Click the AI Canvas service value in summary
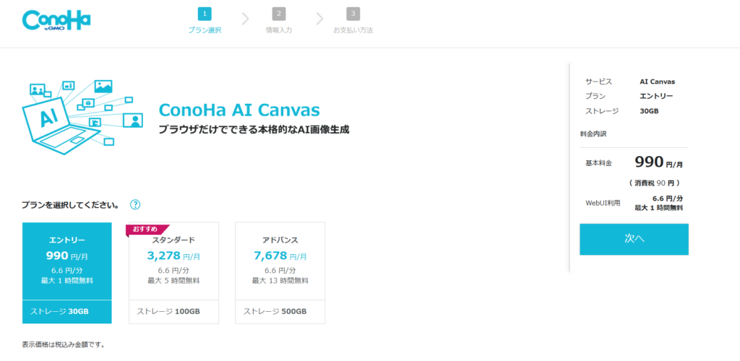The image size is (740, 361). coord(658,81)
